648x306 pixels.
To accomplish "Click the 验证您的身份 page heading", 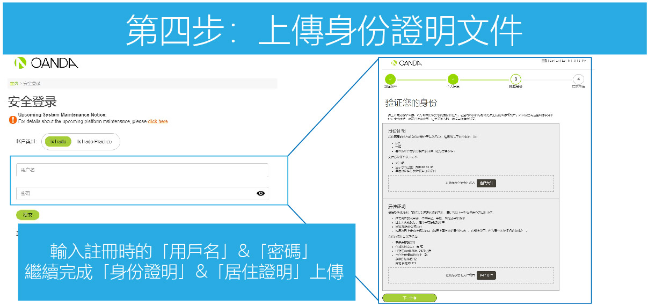I will coord(411,103).
